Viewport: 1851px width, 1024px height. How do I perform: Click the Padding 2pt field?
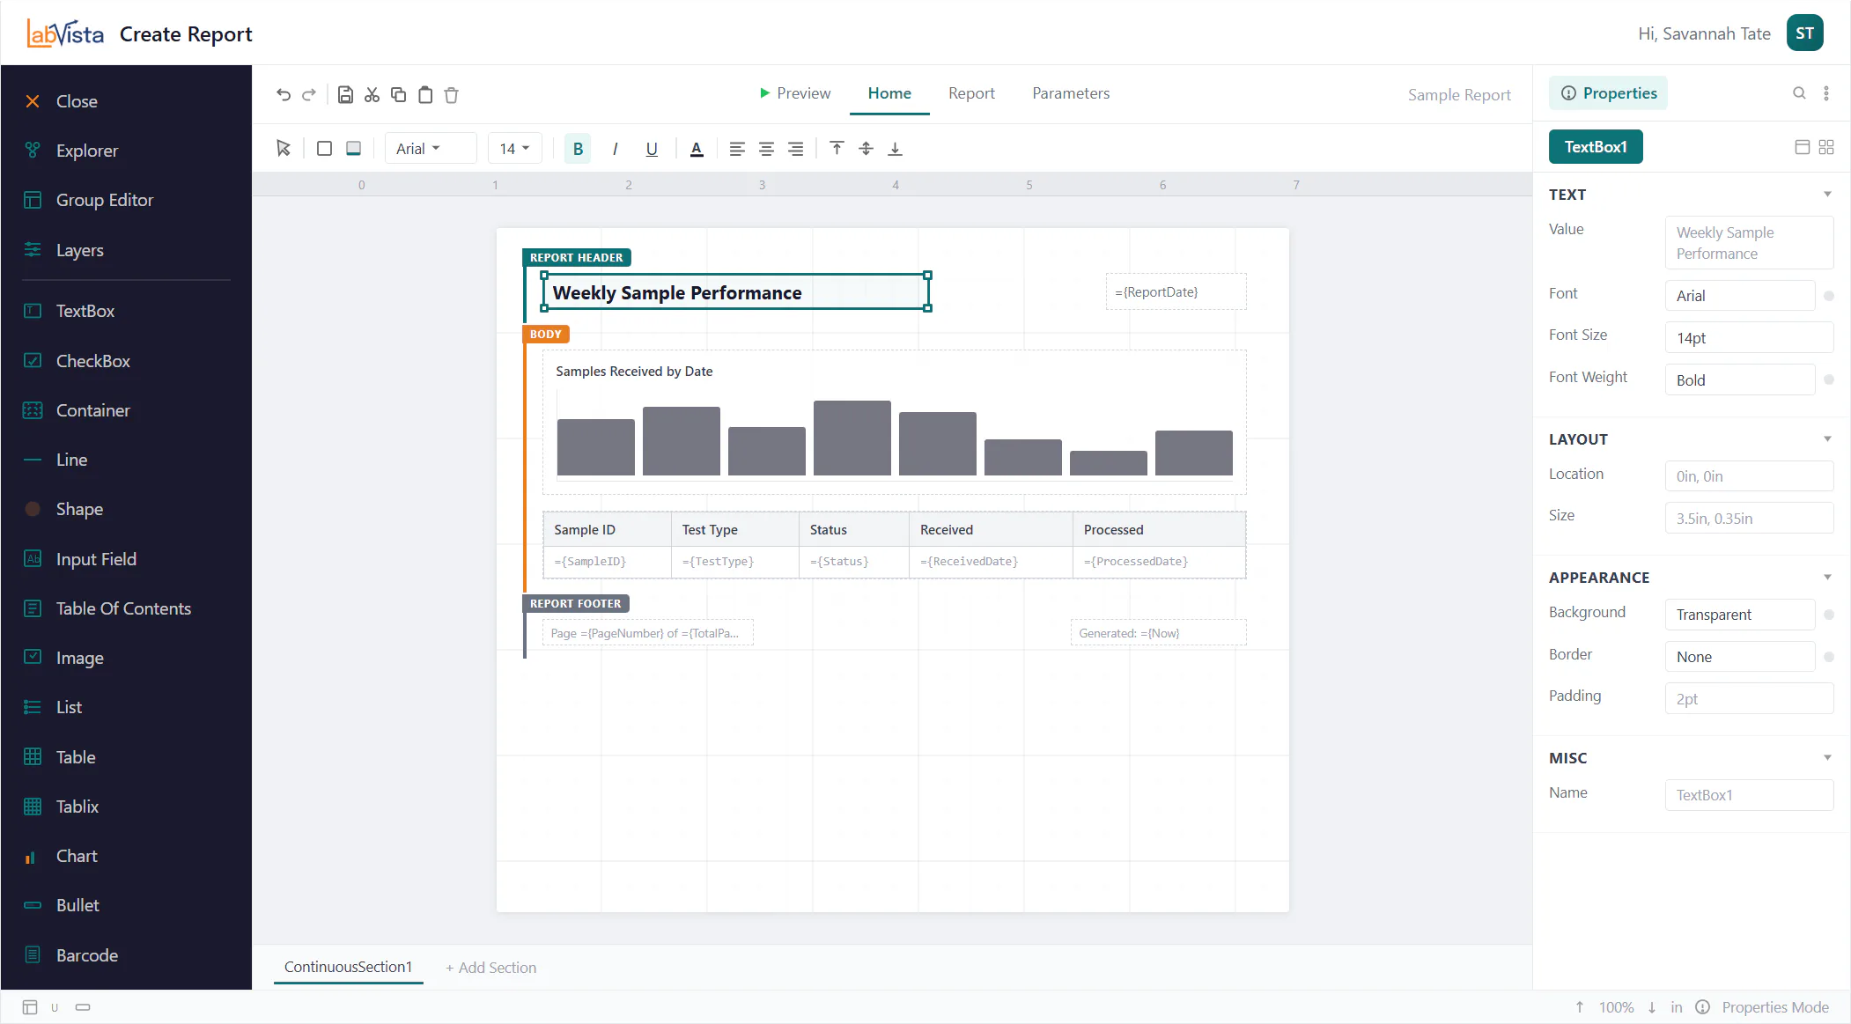pos(1749,698)
